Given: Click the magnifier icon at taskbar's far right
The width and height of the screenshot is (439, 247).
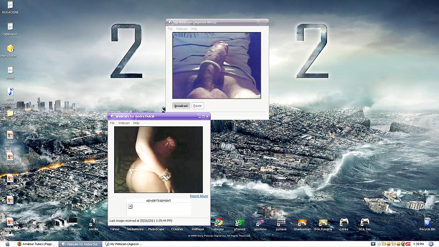Looking at the screenshot, I should click(431, 244).
